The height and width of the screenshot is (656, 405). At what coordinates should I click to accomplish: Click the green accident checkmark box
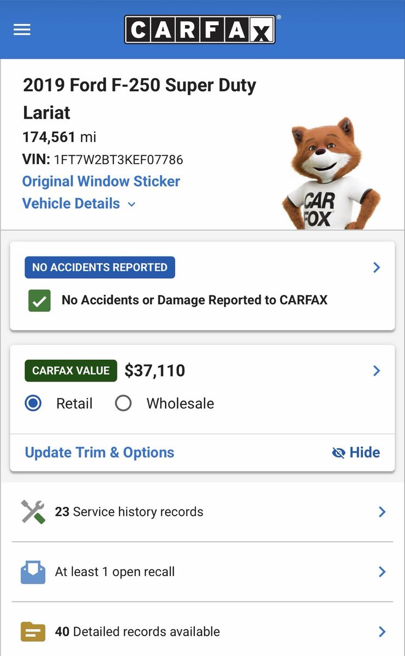39,300
